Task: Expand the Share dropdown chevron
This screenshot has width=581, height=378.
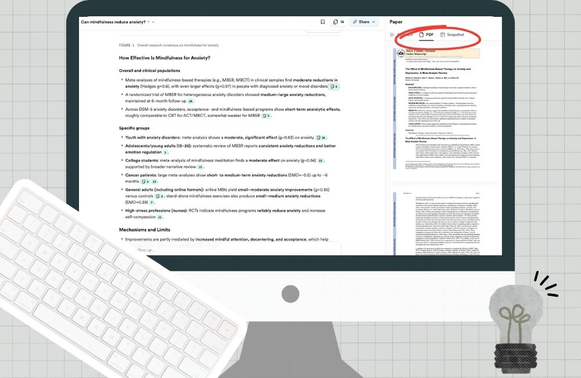Action: click(374, 22)
